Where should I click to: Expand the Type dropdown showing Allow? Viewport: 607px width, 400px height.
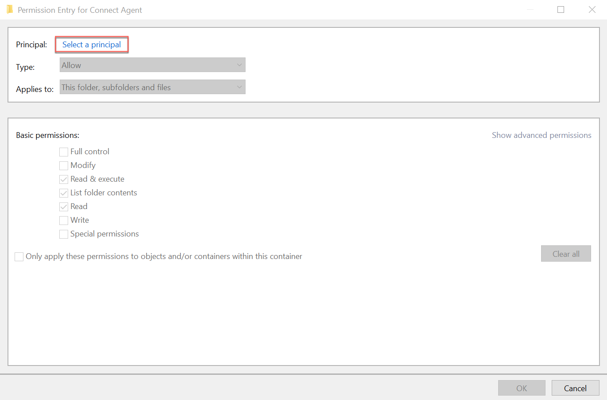pyautogui.click(x=152, y=65)
